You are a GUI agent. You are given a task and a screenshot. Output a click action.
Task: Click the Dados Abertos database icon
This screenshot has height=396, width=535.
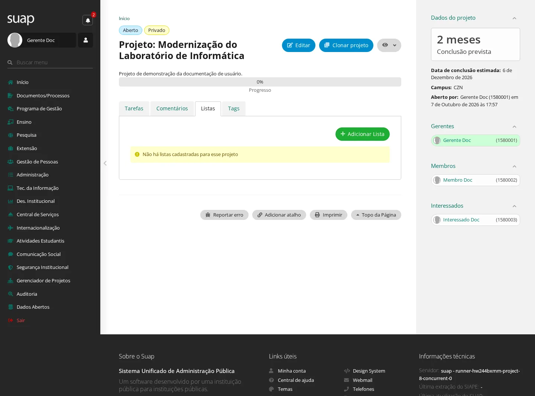[x=10, y=307]
